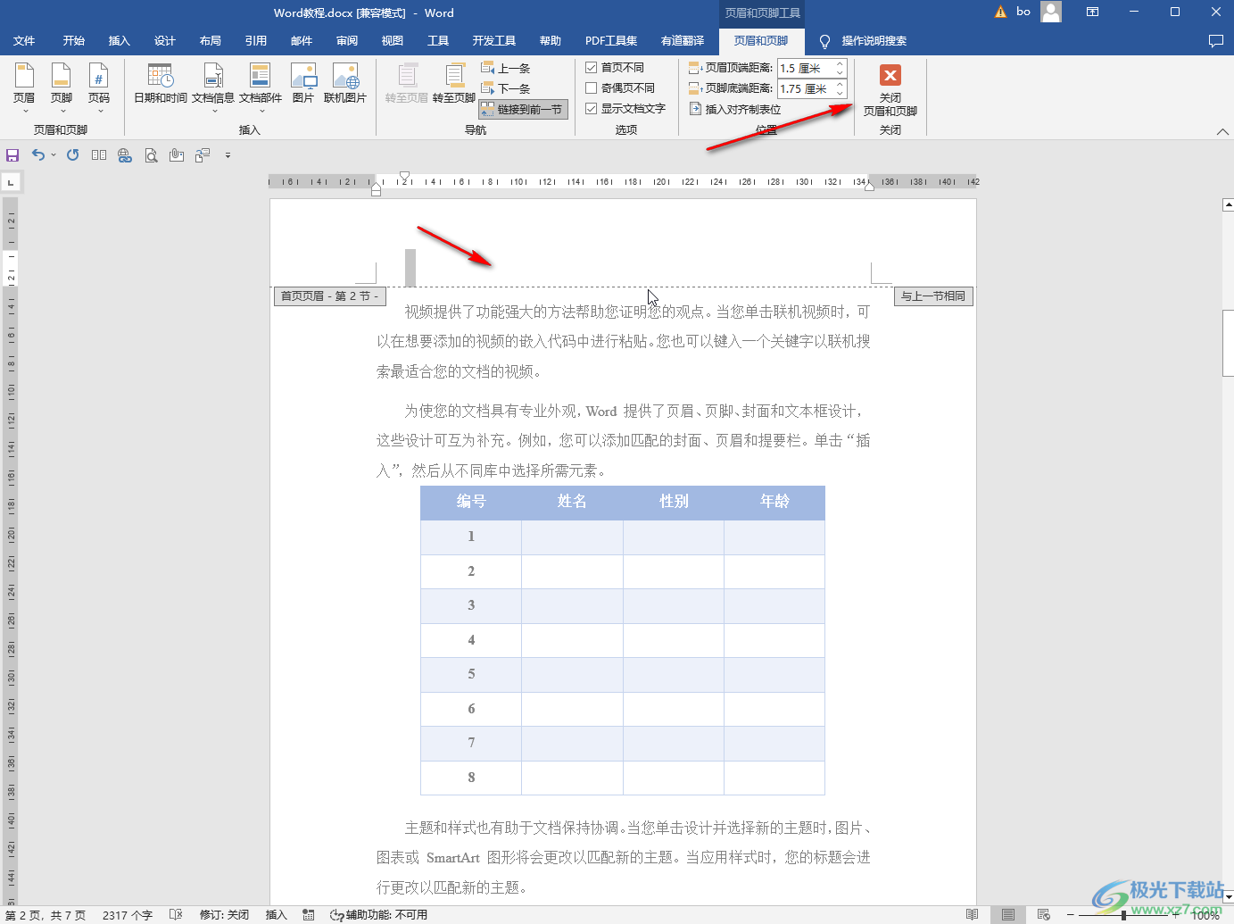Save document via quick access icon

pyautogui.click(x=12, y=155)
